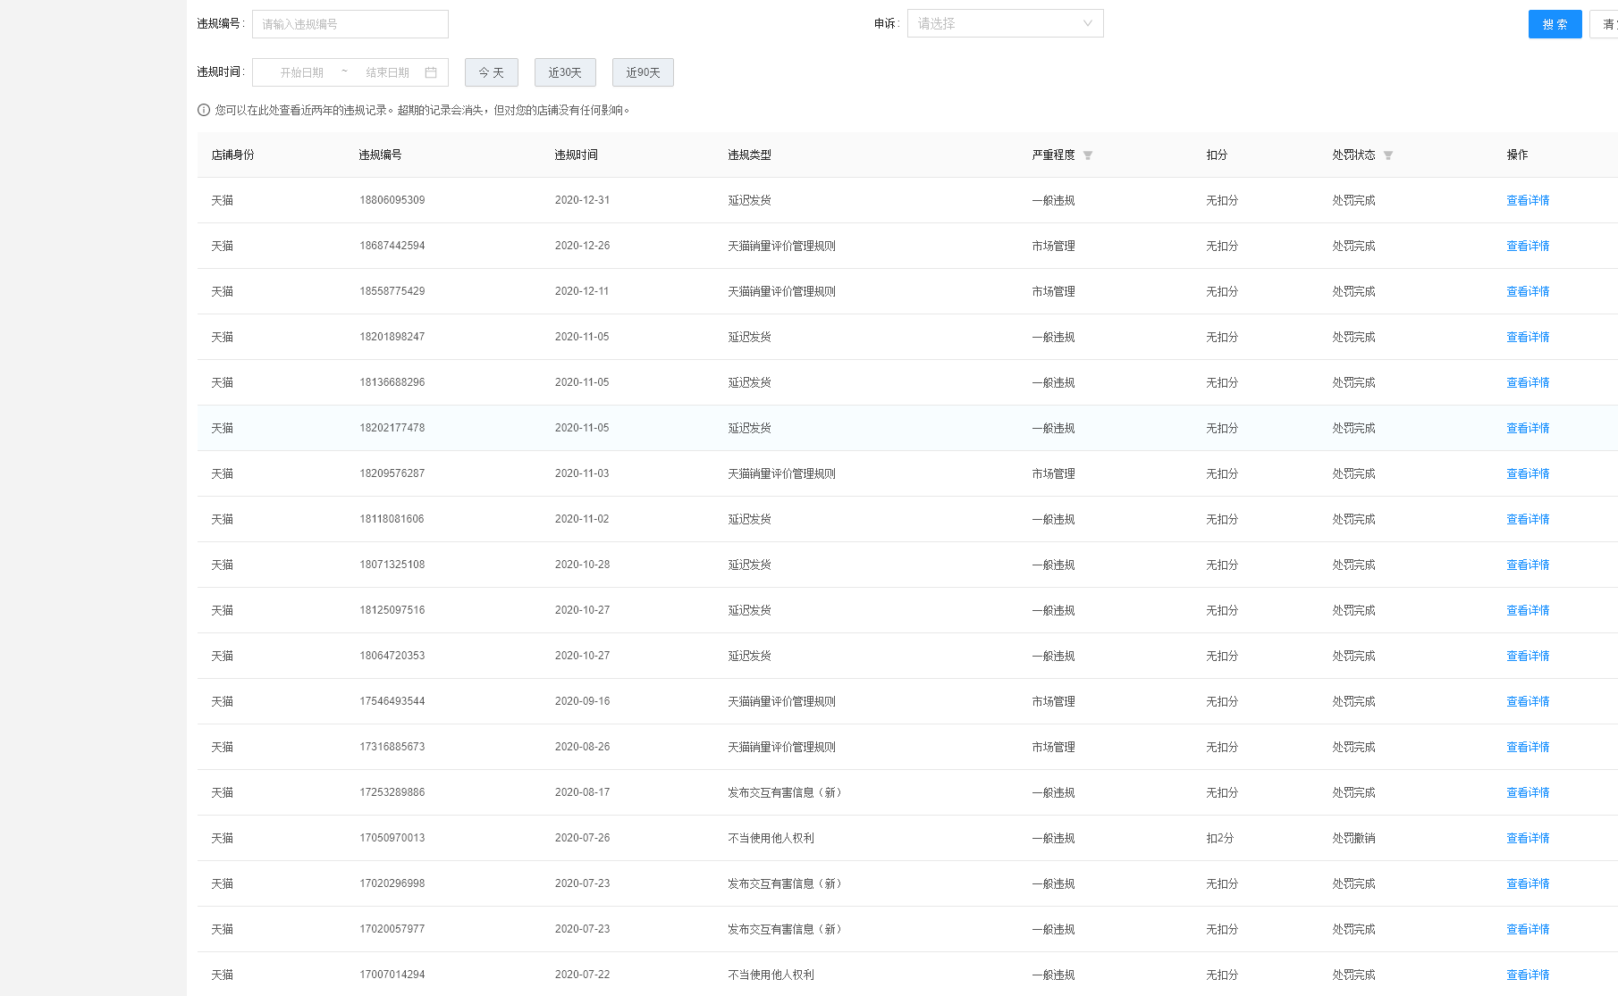1618x996 pixels.
Task: Filter by 处罚状态 funnel icon
Action: 1388,155
